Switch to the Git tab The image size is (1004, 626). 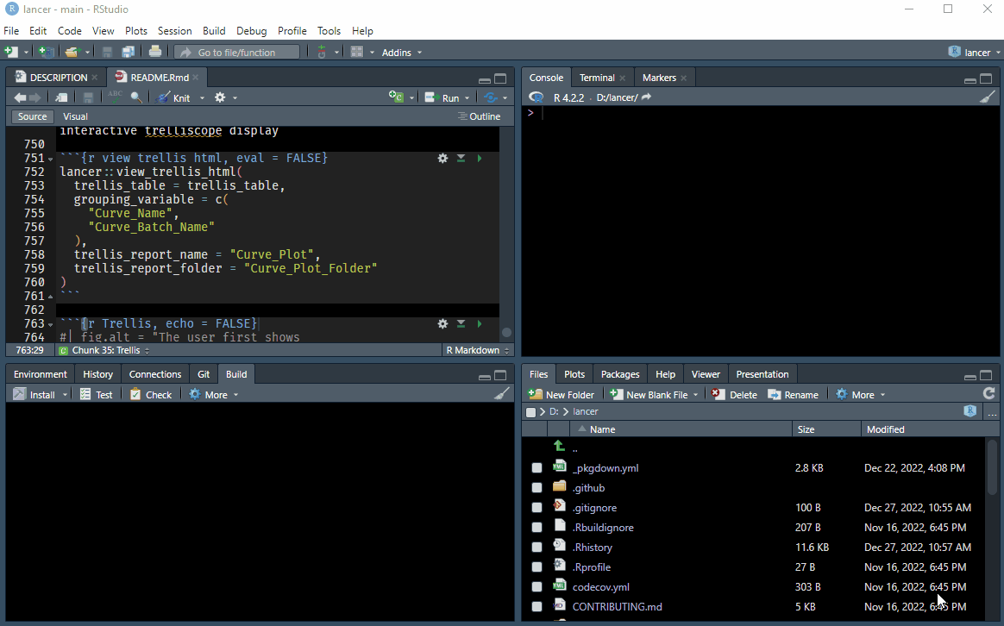204,374
